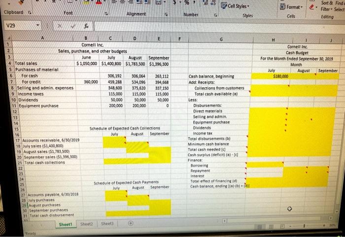Switch to the Sheet2 tab
345x237 pixels.
86,224
